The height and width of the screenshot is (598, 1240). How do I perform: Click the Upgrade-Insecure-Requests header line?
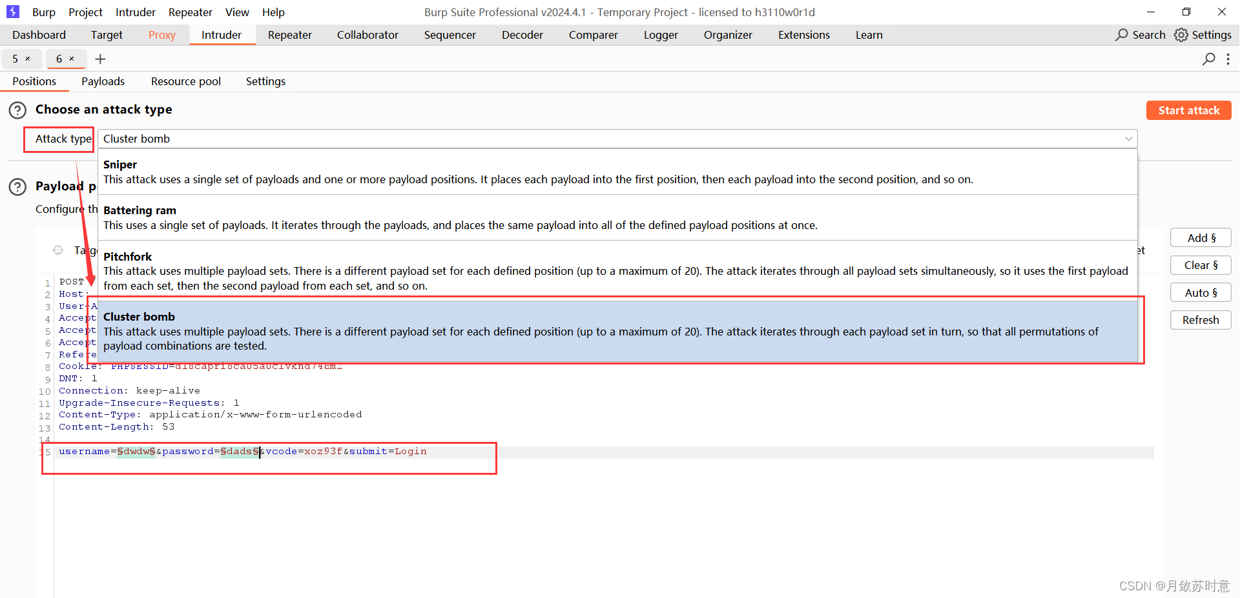coord(149,403)
